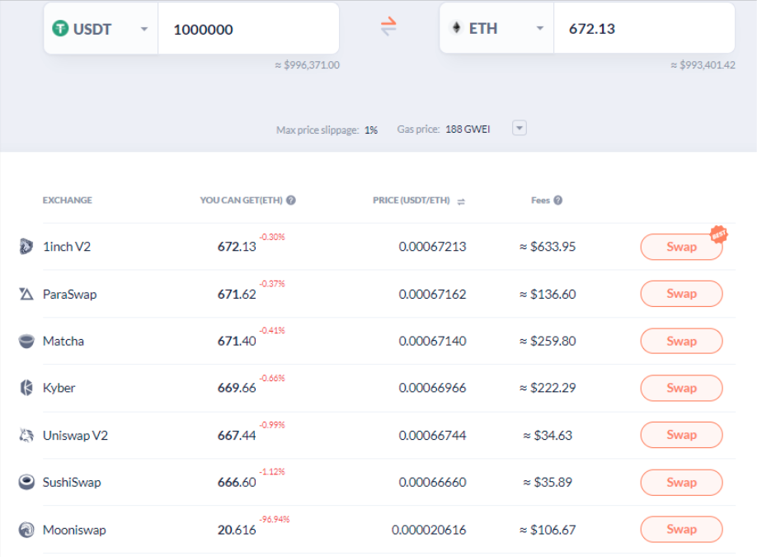757x557 pixels.
Task: Click the 671.40 Matcha amount
Action: tap(237, 341)
